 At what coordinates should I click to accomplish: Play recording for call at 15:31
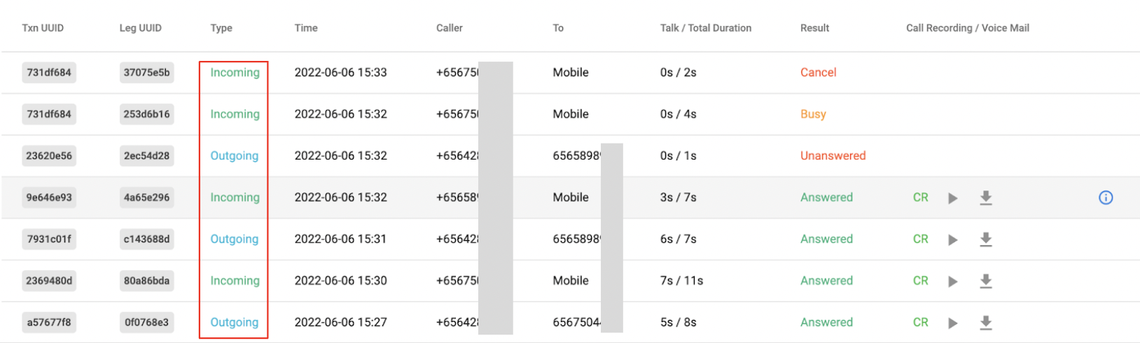click(x=953, y=239)
